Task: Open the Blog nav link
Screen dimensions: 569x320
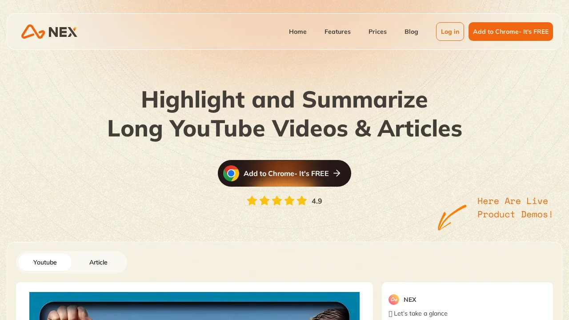Action: tap(411, 32)
